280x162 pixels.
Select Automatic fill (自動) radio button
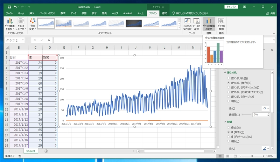coord(229,101)
